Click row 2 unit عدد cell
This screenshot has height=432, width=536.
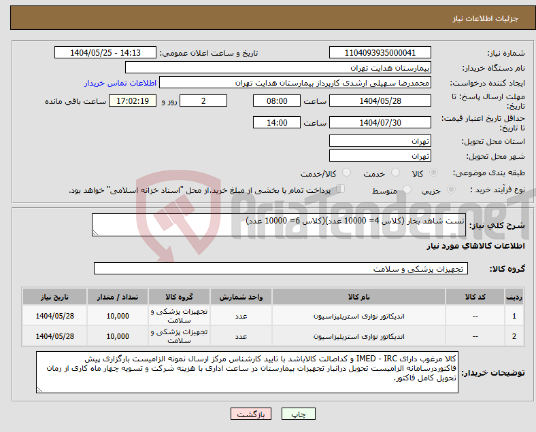click(x=241, y=336)
